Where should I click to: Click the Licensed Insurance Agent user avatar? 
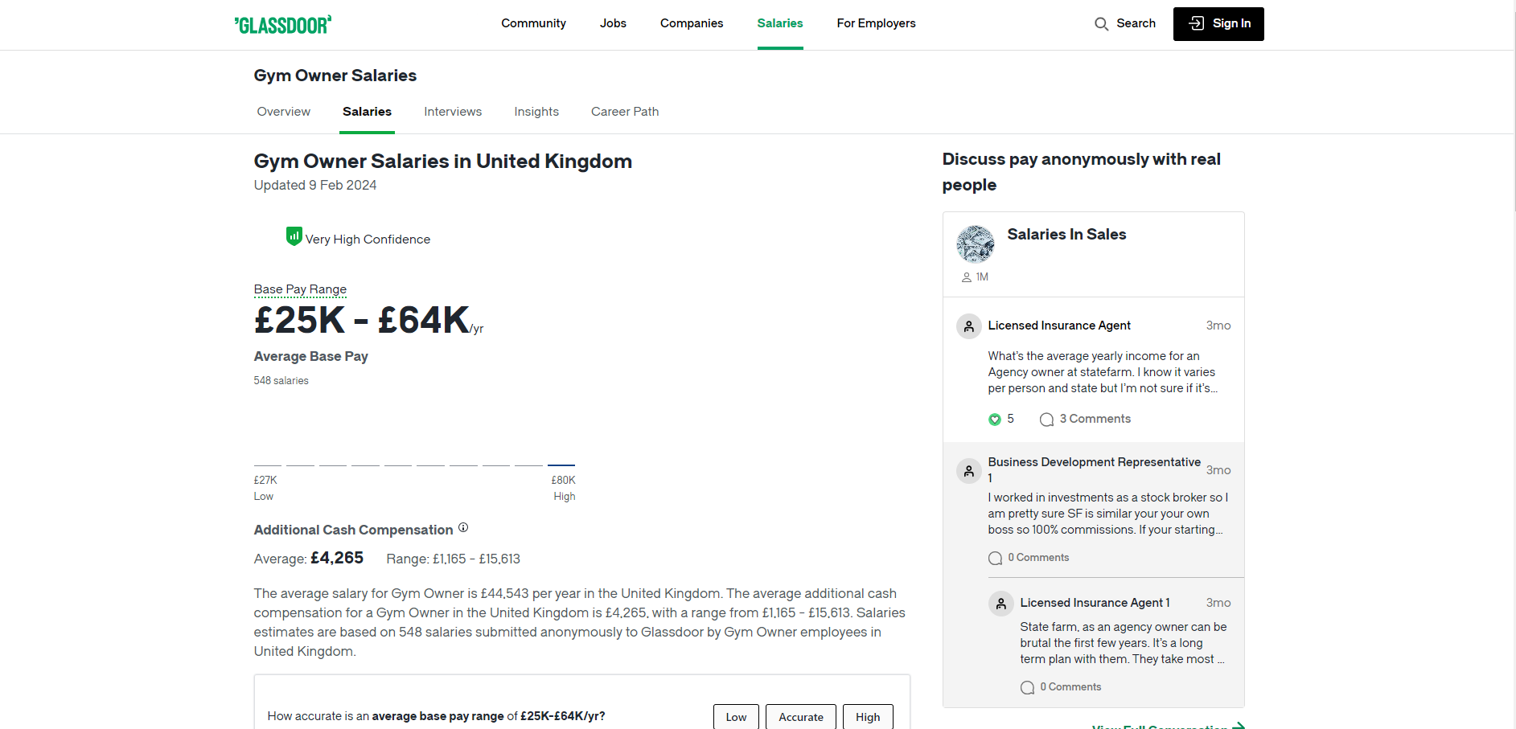968,326
